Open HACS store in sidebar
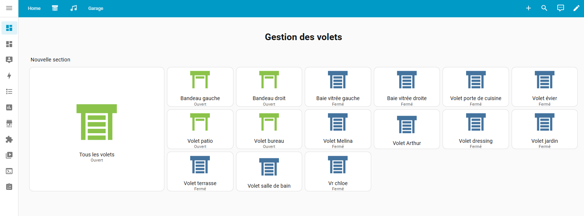Viewport: 584px width, 216px height. click(x=9, y=123)
